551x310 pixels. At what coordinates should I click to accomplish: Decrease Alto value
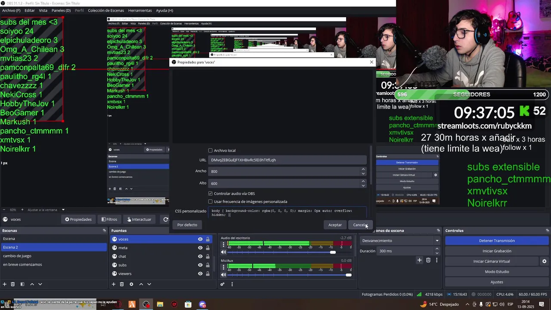click(363, 186)
